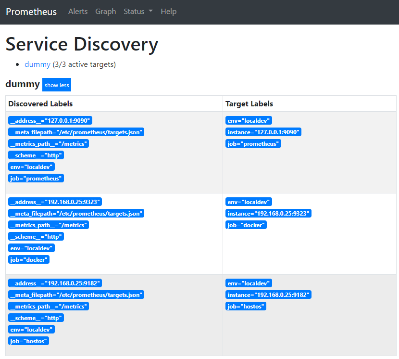The image size is (399, 359).
Task: Switch to the Graph page
Action: 106,12
